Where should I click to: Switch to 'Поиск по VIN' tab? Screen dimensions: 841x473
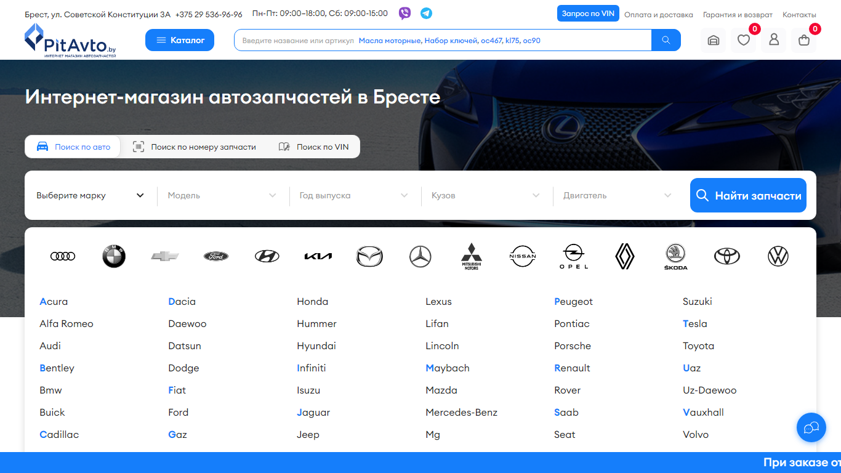314,147
